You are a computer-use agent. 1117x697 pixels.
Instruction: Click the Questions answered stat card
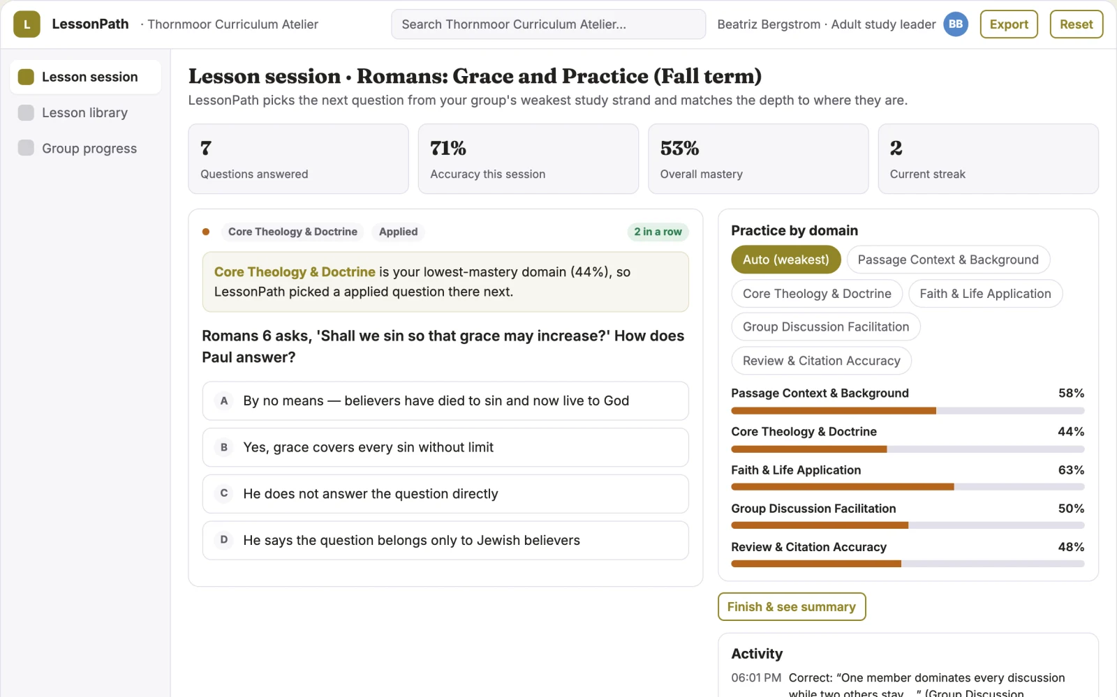point(298,159)
